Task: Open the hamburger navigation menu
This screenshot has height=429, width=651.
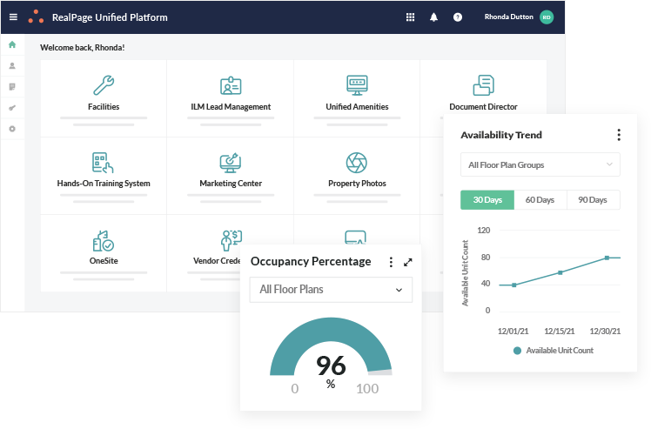Action: pyautogui.click(x=12, y=17)
